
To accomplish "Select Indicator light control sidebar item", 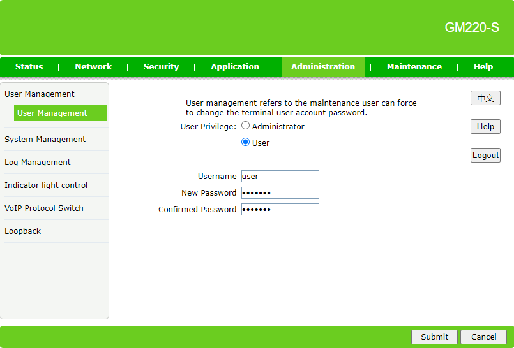I will pyautogui.click(x=46, y=185).
